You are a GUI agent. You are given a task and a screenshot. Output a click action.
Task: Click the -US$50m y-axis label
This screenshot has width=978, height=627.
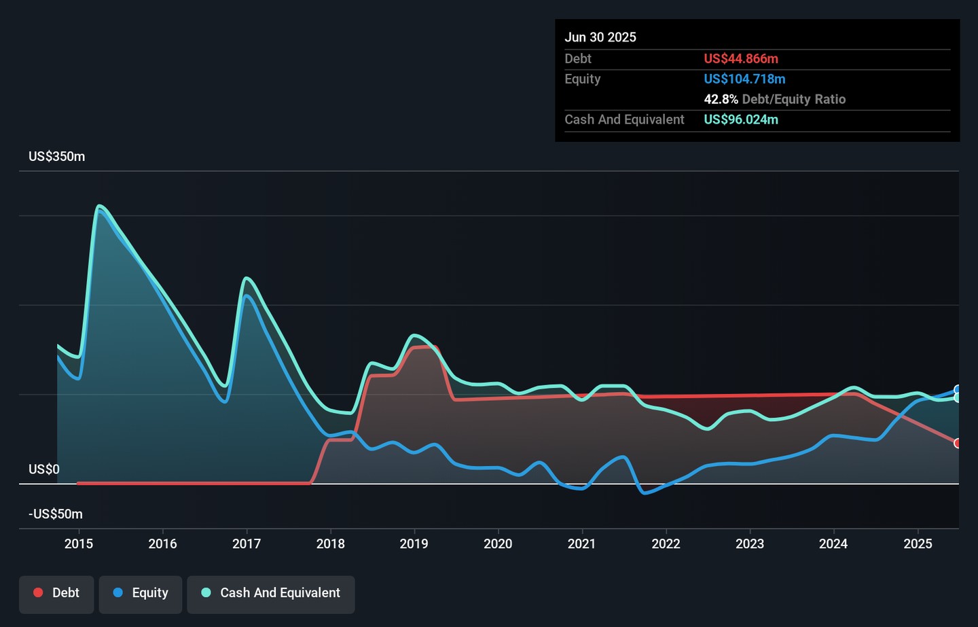point(56,514)
